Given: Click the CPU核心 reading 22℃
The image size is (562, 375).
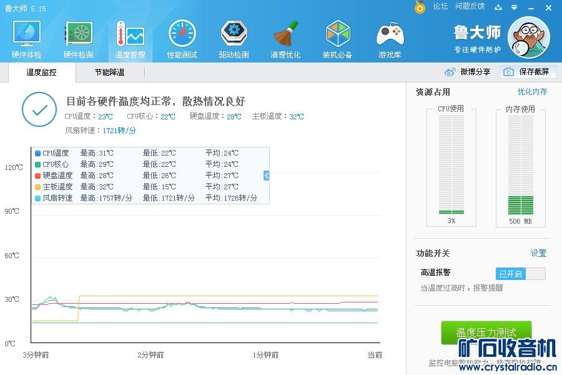Looking at the screenshot, I should tap(168, 117).
